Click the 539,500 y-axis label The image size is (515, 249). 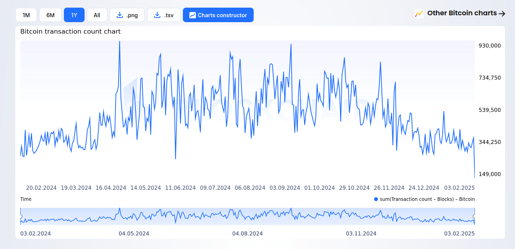[x=490, y=110]
